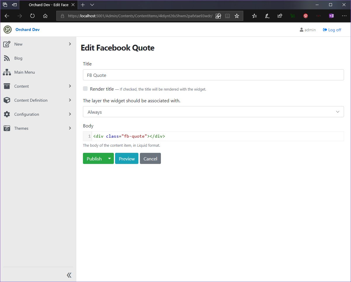Click "The body of the content item" hint
The width and height of the screenshot is (351, 282).
121,145
